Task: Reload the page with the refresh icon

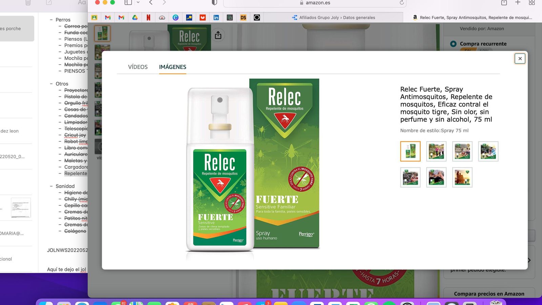Action: (402, 3)
